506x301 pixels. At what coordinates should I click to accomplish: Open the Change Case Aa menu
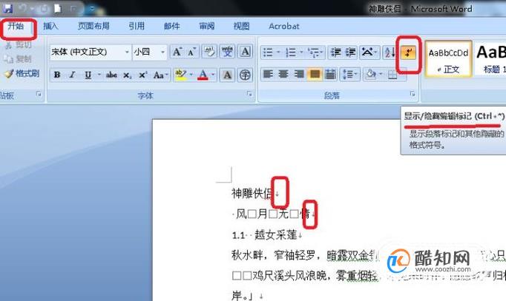pos(161,75)
